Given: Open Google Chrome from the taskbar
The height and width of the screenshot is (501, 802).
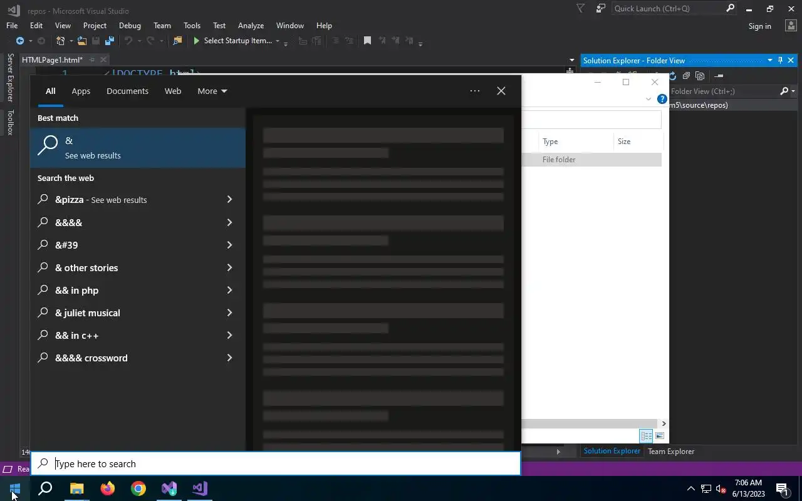Looking at the screenshot, I should pos(138,488).
